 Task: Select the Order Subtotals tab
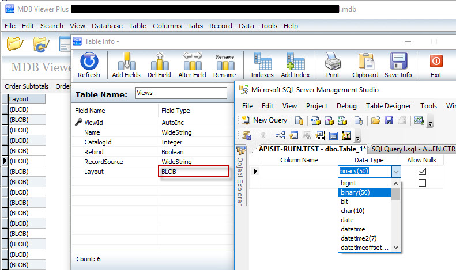[x=27, y=86]
